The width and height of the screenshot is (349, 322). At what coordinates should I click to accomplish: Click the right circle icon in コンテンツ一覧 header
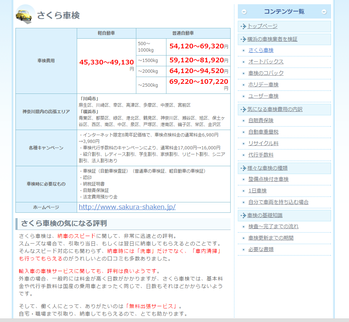point(324,12)
